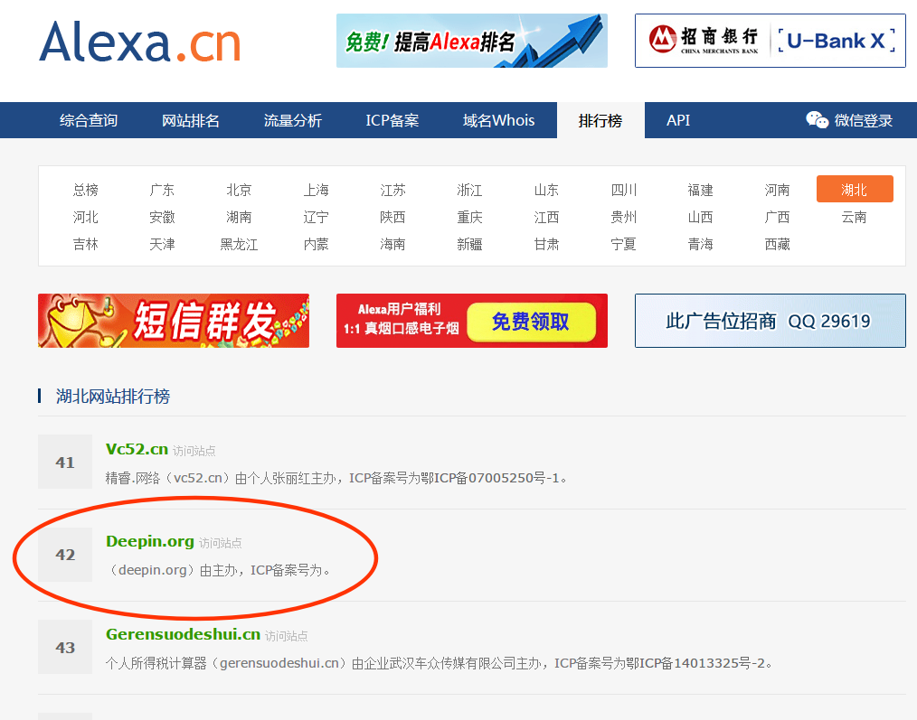Screen dimensions: 917x720
Task: Open the Vc52.cn site title
Action: click(137, 449)
